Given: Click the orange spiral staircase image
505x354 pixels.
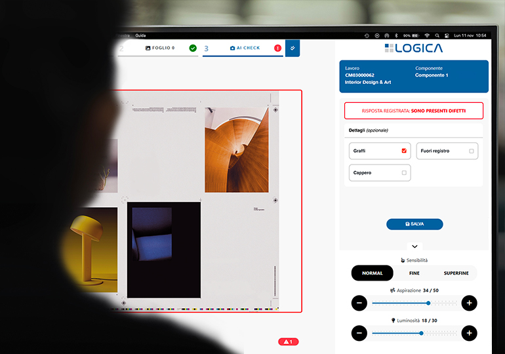Looking at the screenshot, I should click(x=237, y=150).
